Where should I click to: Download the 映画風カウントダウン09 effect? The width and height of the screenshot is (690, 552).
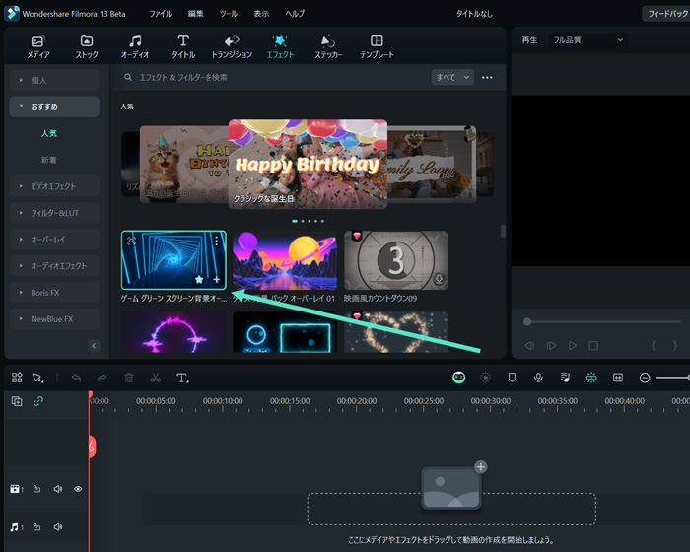pos(439,279)
